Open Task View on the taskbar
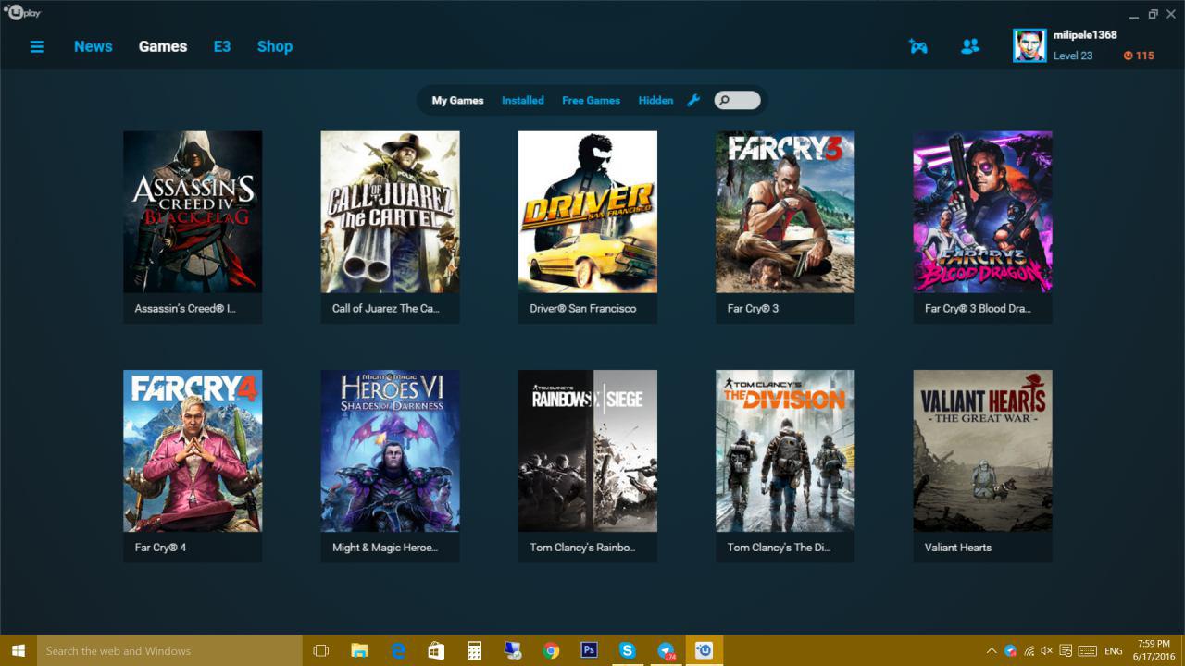 tap(321, 650)
